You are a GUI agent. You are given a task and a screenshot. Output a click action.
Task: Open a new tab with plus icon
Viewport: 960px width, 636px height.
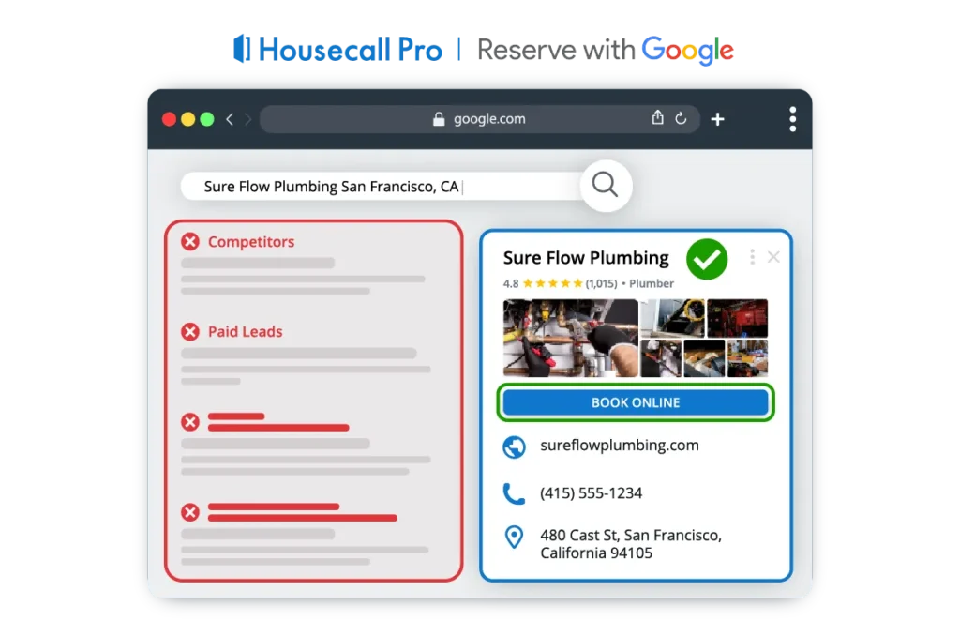click(x=717, y=119)
